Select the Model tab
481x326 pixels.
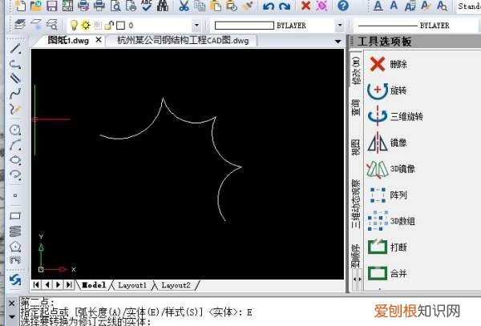click(x=94, y=285)
